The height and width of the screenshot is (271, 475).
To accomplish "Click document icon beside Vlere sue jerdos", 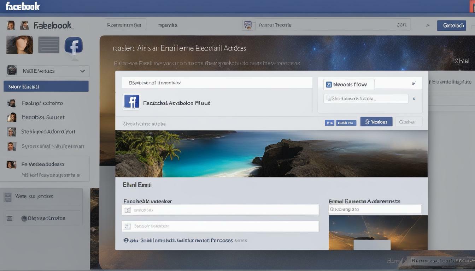I will pyautogui.click(x=8, y=197).
